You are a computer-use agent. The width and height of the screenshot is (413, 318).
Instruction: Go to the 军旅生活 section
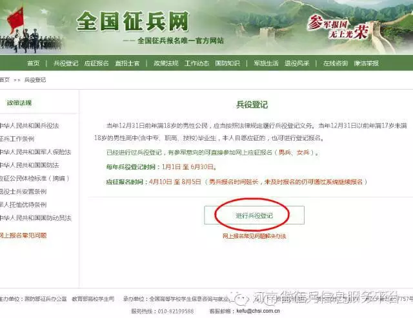coord(266,63)
